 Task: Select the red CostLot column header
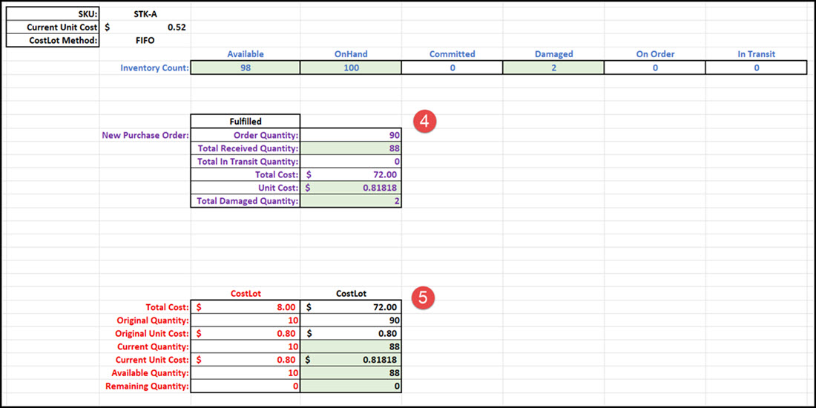click(246, 293)
